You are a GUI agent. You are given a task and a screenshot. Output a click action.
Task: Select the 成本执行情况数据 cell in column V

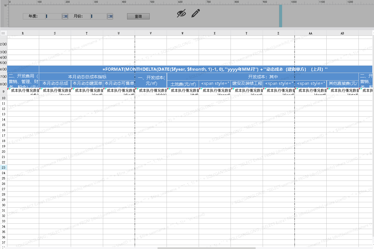pyautogui.click(x=151, y=91)
